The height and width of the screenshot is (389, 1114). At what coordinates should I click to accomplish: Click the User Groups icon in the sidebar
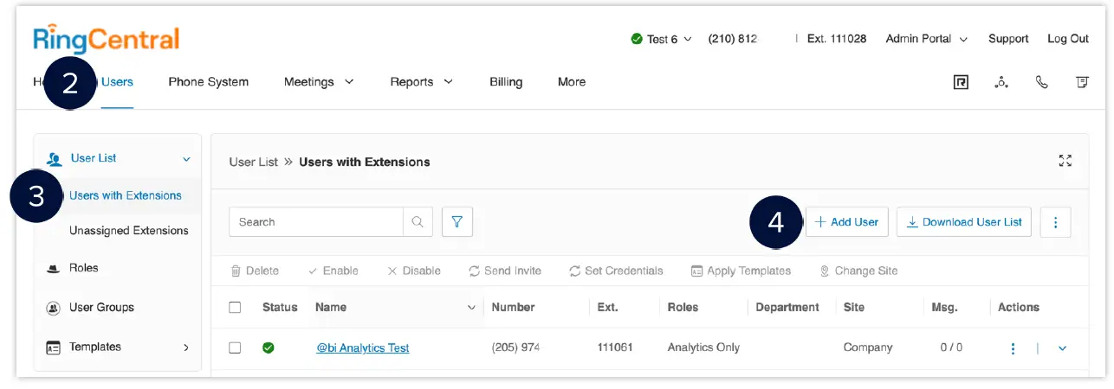53,308
